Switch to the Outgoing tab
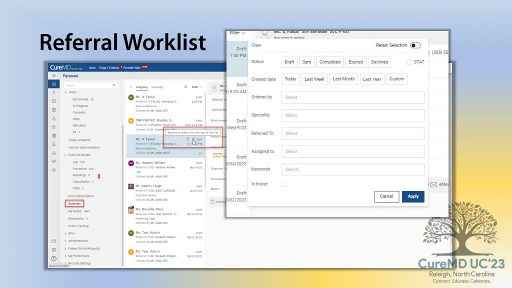Viewport: 512px width, 288px height. (141, 87)
